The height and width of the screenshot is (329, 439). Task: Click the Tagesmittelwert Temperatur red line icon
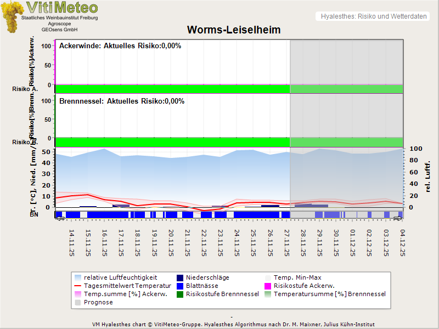pos(78,286)
